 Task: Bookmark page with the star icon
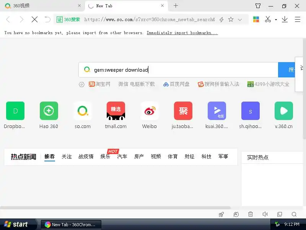tap(231, 20)
